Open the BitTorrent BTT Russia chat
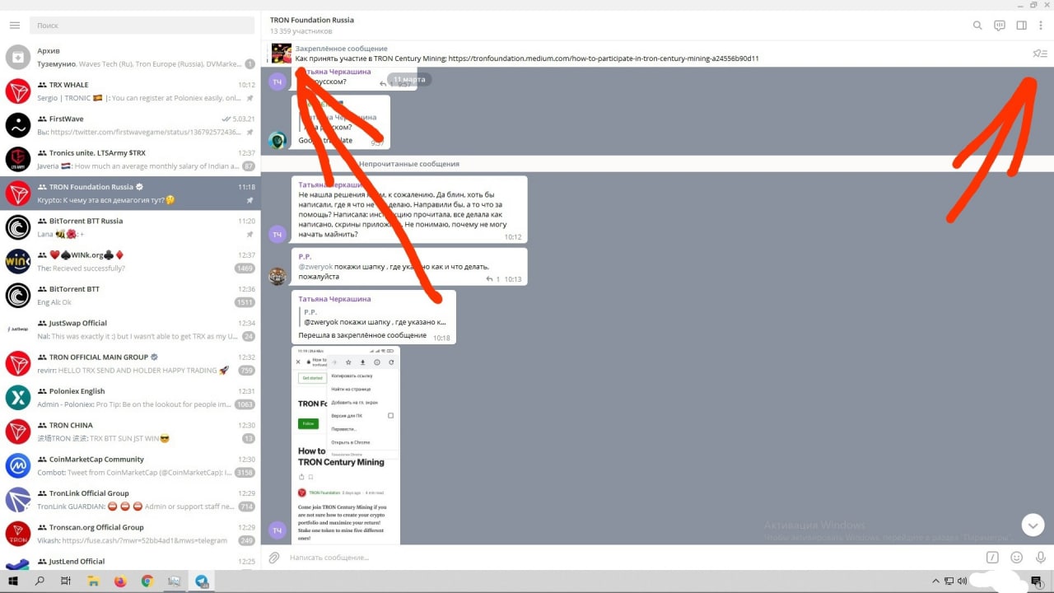The width and height of the screenshot is (1054, 593). click(130, 227)
